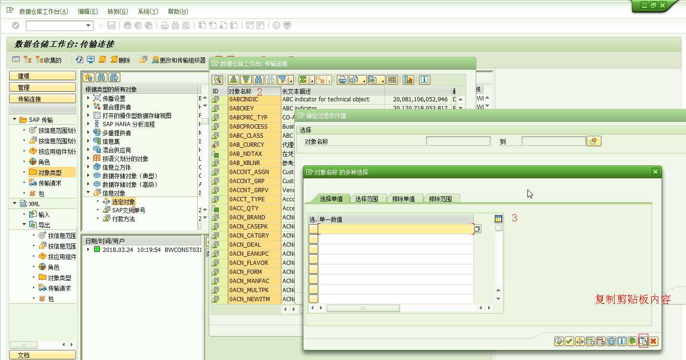Click the Graphic chart icon in ALV toolbar
This screenshot has height=360, width=686.
tap(408, 80)
